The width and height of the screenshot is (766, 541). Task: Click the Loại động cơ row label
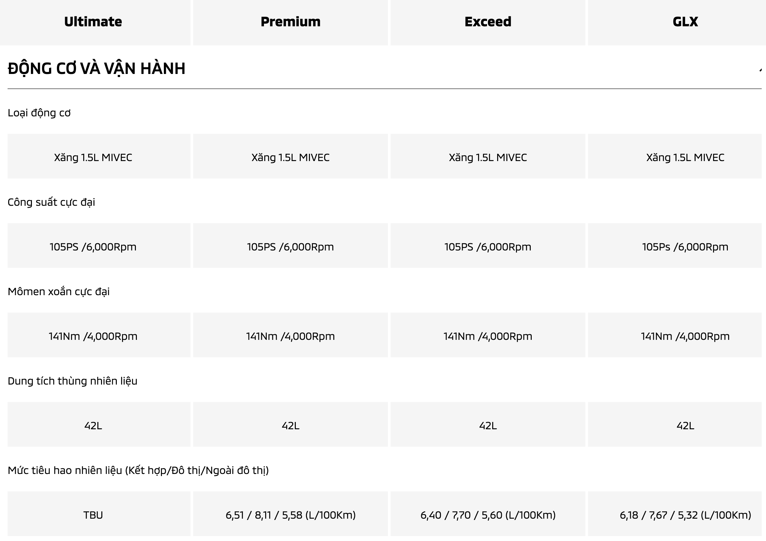[x=39, y=113]
